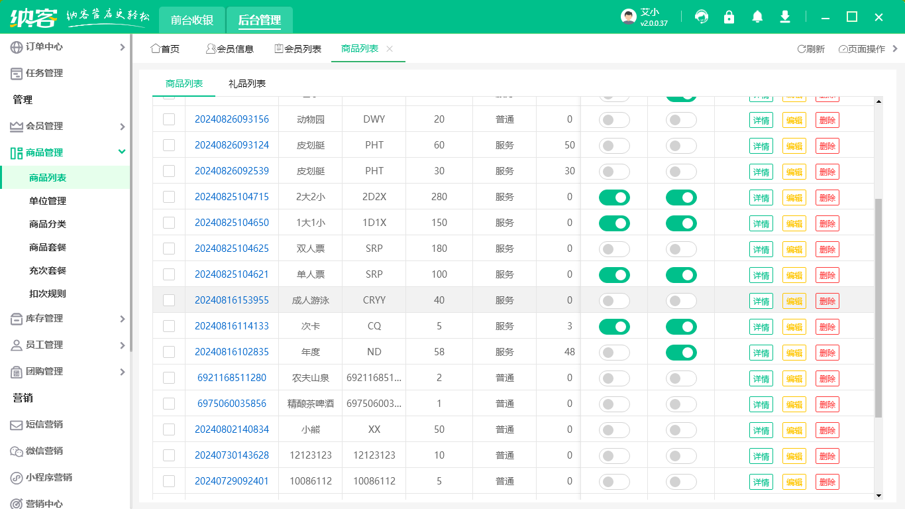Enable first switch for 动物园 row
This screenshot has width=905, height=509.
(x=614, y=120)
